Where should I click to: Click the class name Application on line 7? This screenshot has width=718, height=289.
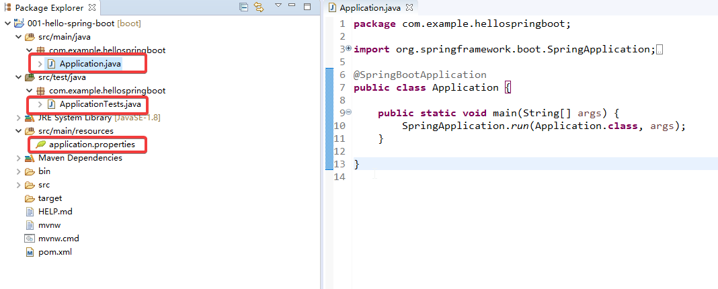(x=465, y=87)
